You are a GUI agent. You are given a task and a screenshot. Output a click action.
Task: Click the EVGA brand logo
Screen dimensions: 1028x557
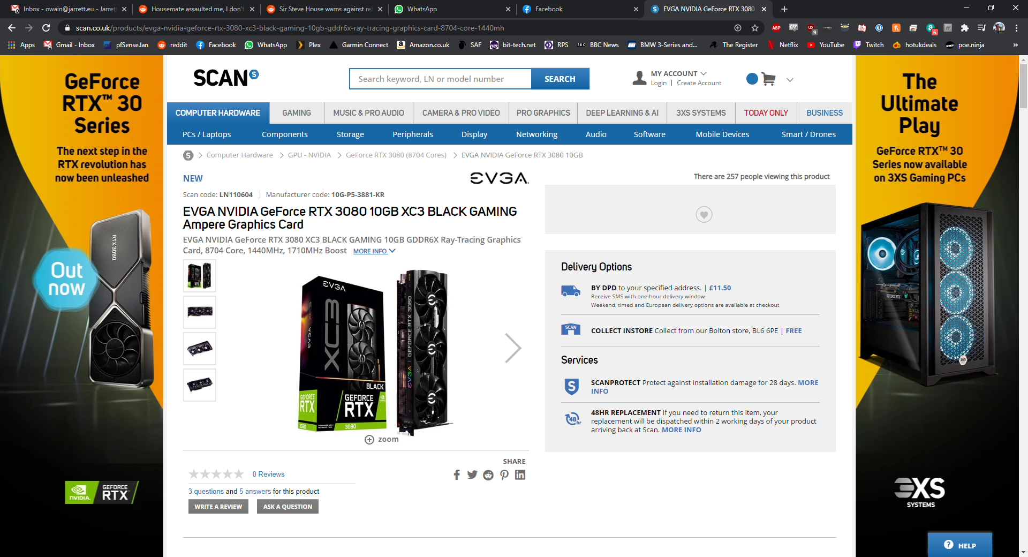[x=500, y=178]
